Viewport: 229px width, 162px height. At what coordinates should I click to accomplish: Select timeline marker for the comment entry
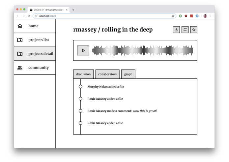pyautogui.click(x=80, y=111)
